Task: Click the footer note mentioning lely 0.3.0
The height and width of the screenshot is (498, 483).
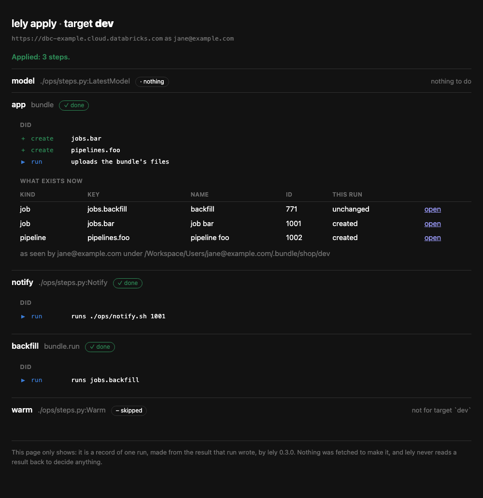Action: [234, 457]
